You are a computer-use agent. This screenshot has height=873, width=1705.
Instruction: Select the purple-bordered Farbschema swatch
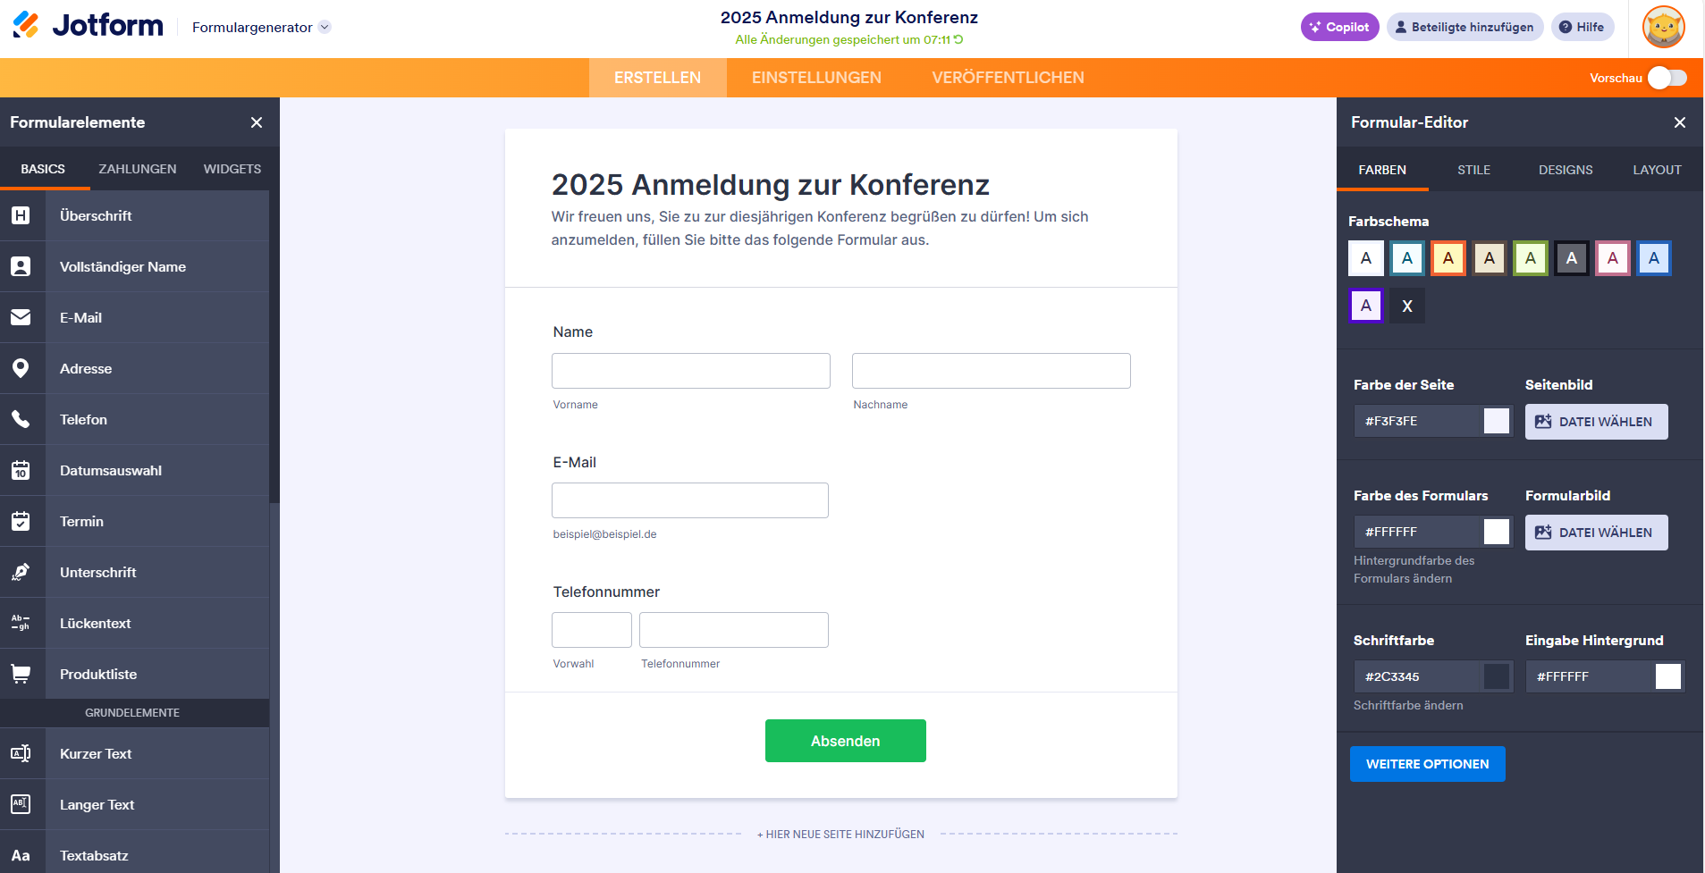point(1366,306)
